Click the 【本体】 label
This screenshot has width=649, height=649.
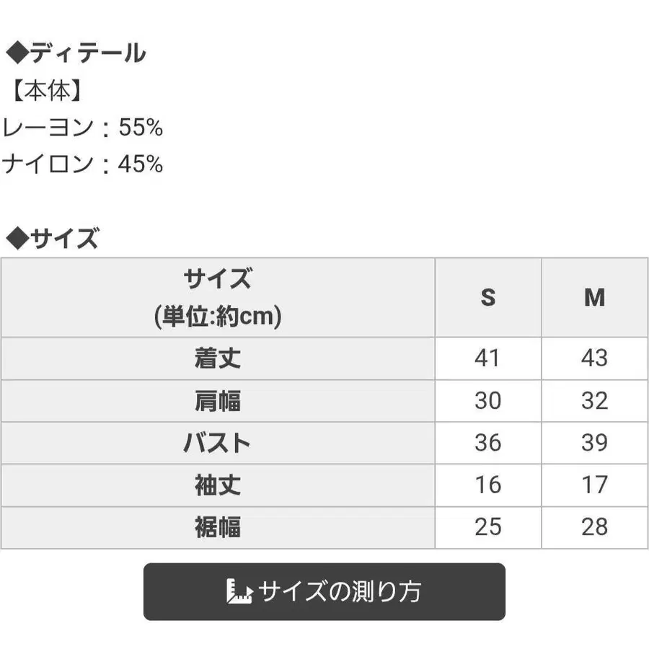pos(47,91)
